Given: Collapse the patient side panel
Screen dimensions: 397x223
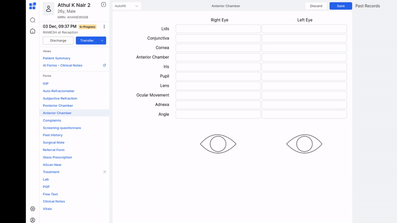Looking at the screenshot, I should (x=104, y=4).
